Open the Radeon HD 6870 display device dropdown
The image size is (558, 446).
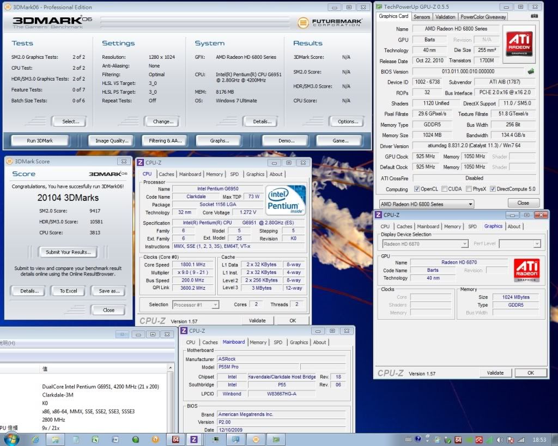pyautogui.click(x=424, y=244)
